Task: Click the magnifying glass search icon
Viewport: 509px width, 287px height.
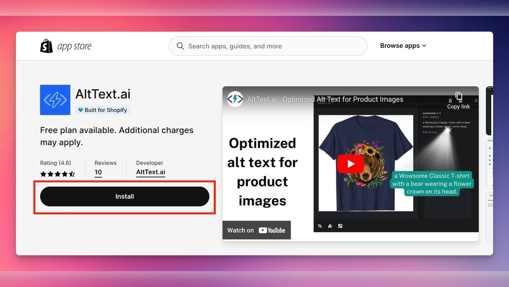Action: pos(180,46)
